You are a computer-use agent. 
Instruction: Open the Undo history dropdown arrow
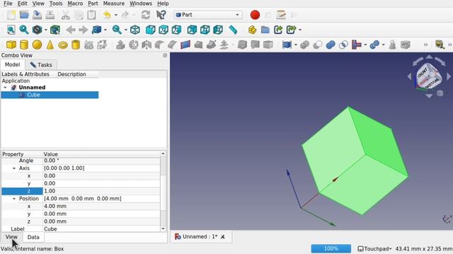click(116, 15)
